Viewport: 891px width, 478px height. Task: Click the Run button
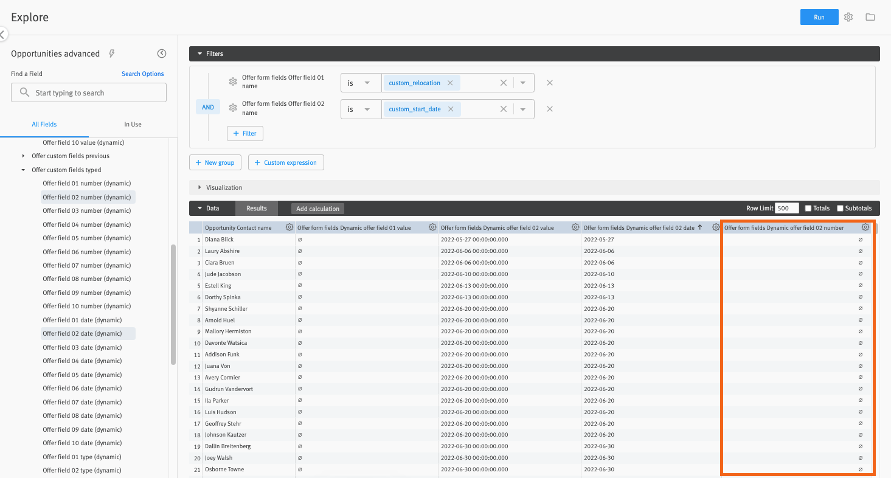pos(819,17)
